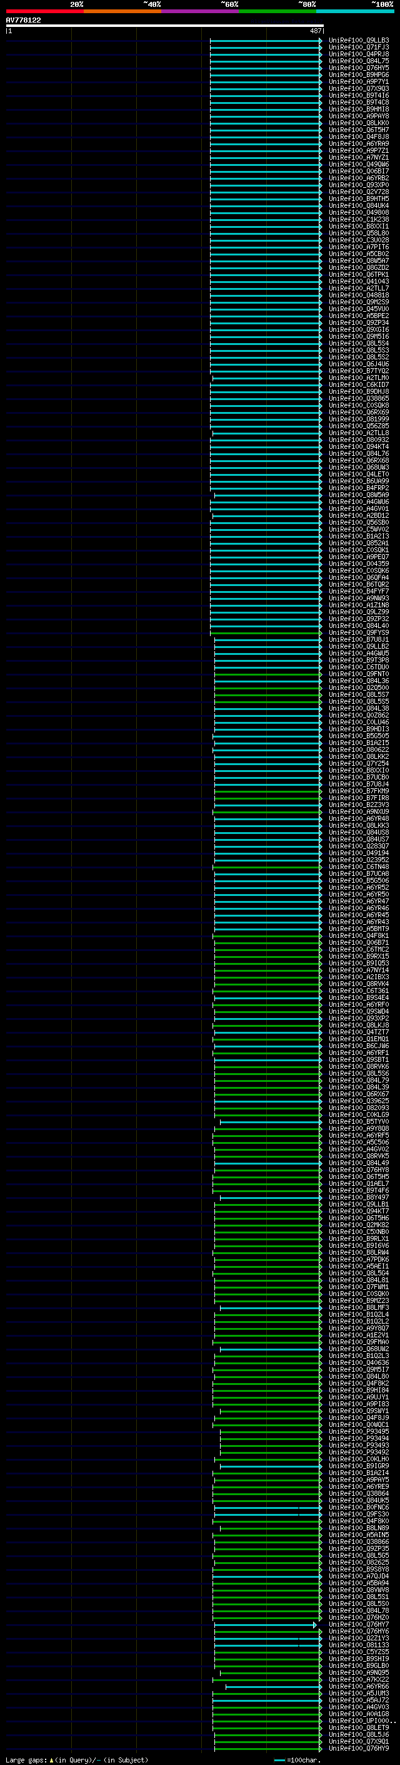The image size is (400, 1765).
Task: Select hit UniRef100_Q9ZP32
Action: click(x=359, y=619)
